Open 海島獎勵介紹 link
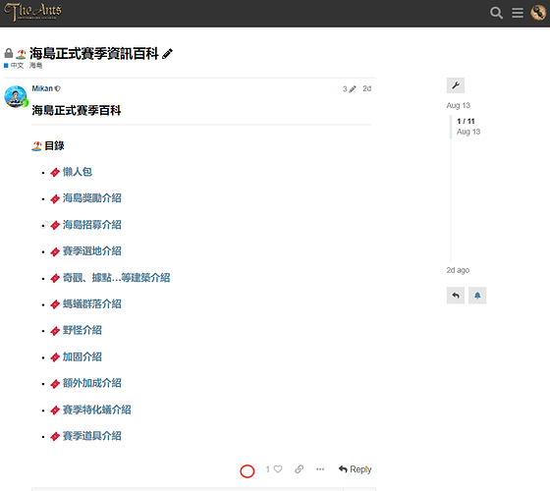550x491 pixels. click(x=92, y=198)
